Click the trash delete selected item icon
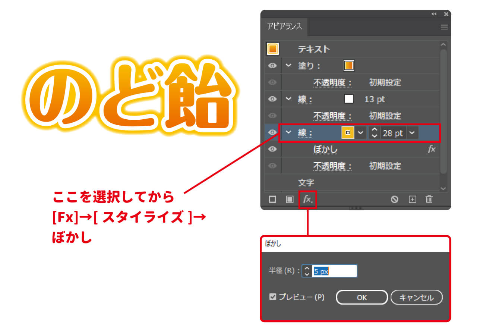The image size is (477, 330). point(429,199)
